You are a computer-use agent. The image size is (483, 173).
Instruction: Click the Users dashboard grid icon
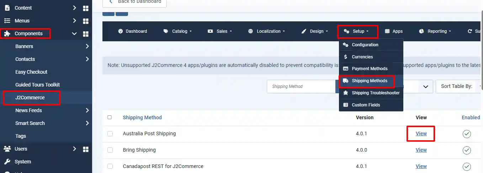point(85,149)
